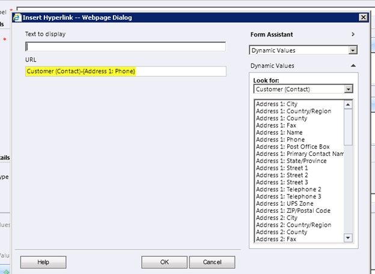Image resolution: width=375 pixels, height=274 pixels.
Task: Open the Dynamic Values form assistant dropdown
Action: pyautogui.click(x=353, y=51)
